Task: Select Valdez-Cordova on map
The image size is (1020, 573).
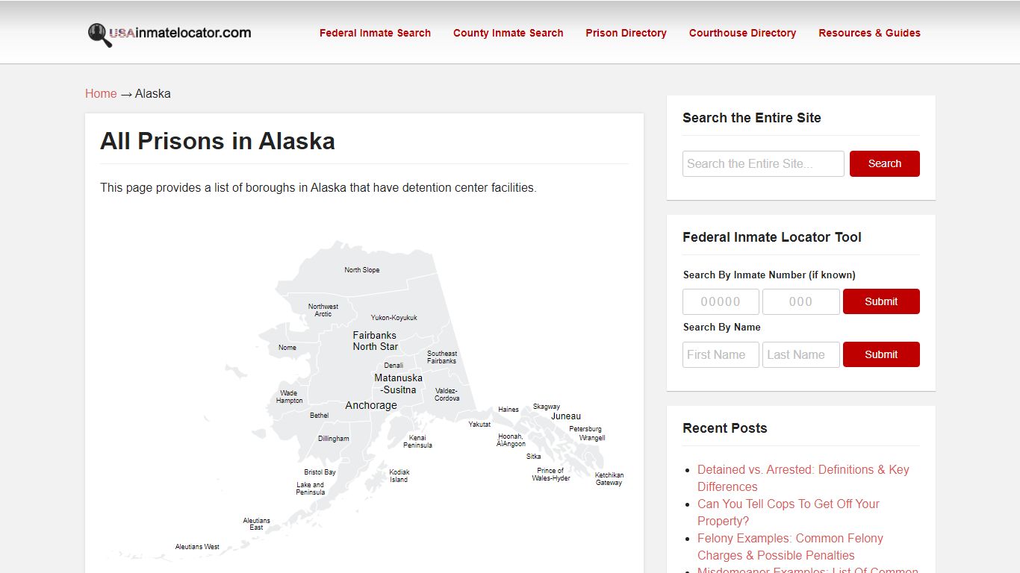Action: pos(447,395)
